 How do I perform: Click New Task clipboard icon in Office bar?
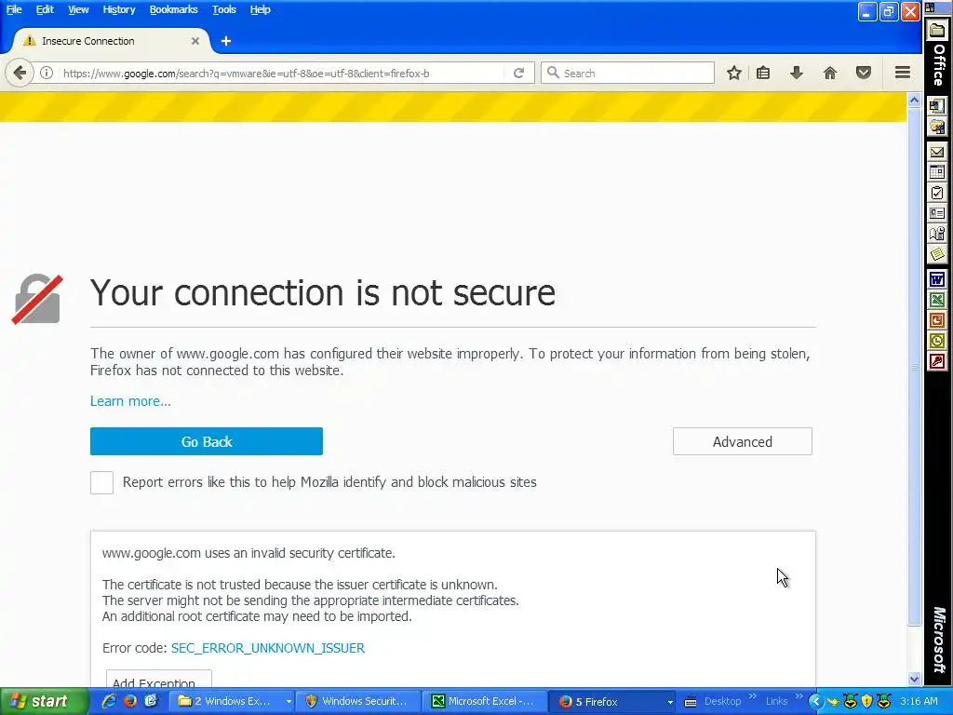click(x=936, y=193)
